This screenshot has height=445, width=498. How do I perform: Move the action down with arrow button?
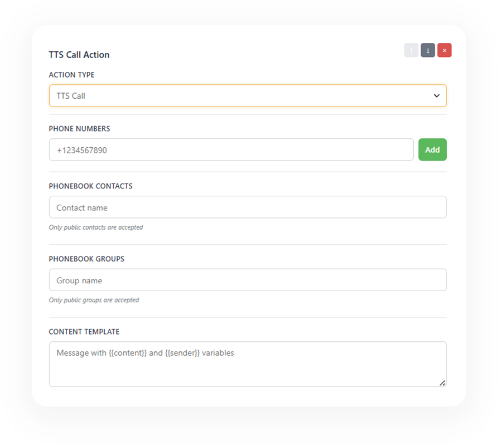click(x=428, y=50)
